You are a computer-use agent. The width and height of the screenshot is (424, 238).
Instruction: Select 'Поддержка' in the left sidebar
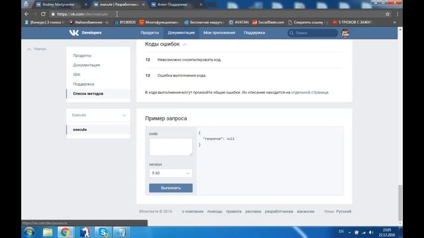click(83, 84)
